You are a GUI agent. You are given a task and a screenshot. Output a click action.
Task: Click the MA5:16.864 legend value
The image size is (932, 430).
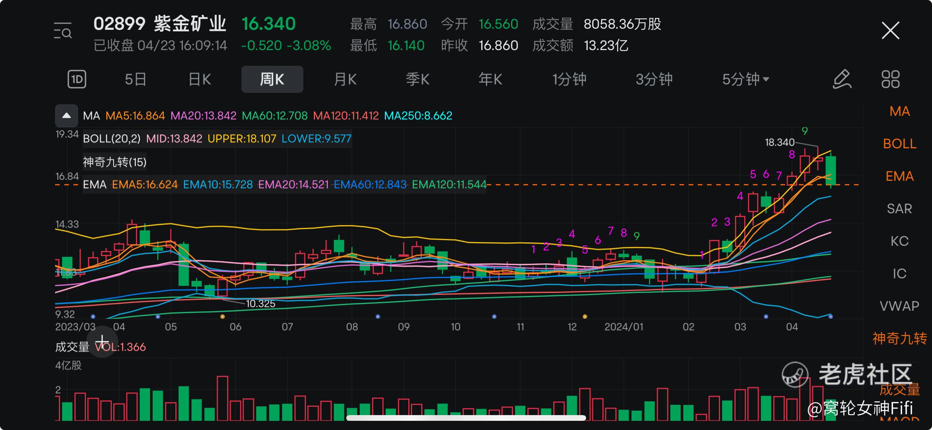(135, 116)
